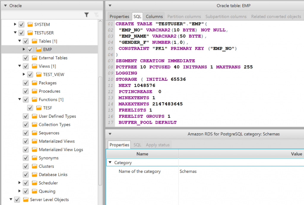The height and width of the screenshot is (205, 304).
Task: Click the Materialized Views folder icon
Action: [x=34, y=141]
